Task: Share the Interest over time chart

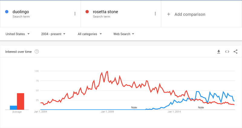Action: point(236,52)
